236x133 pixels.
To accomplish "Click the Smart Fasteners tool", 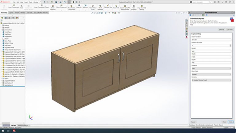I will [x=53, y=8].
